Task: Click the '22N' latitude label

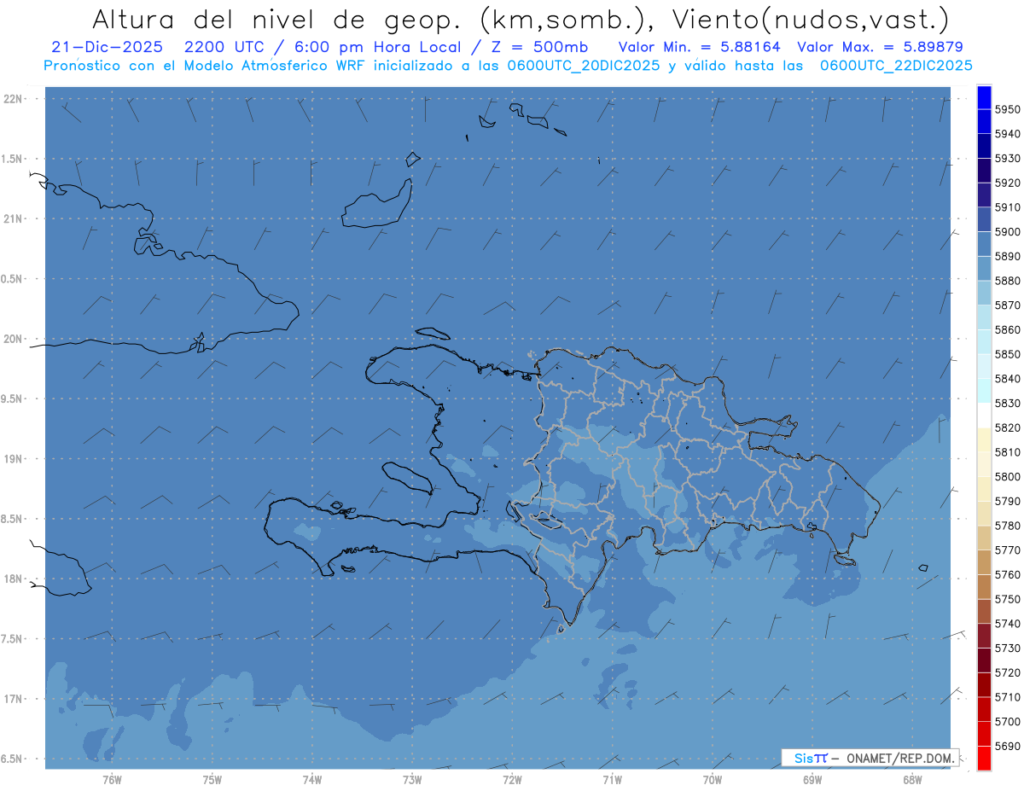Action: coord(13,99)
